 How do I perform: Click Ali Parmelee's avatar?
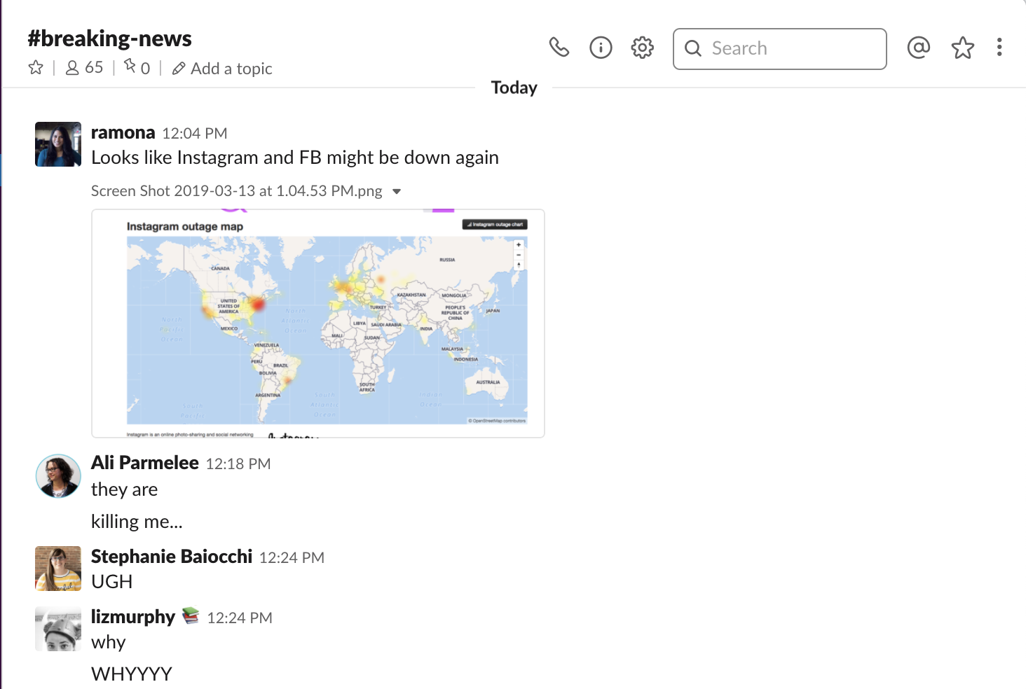[x=58, y=476]
